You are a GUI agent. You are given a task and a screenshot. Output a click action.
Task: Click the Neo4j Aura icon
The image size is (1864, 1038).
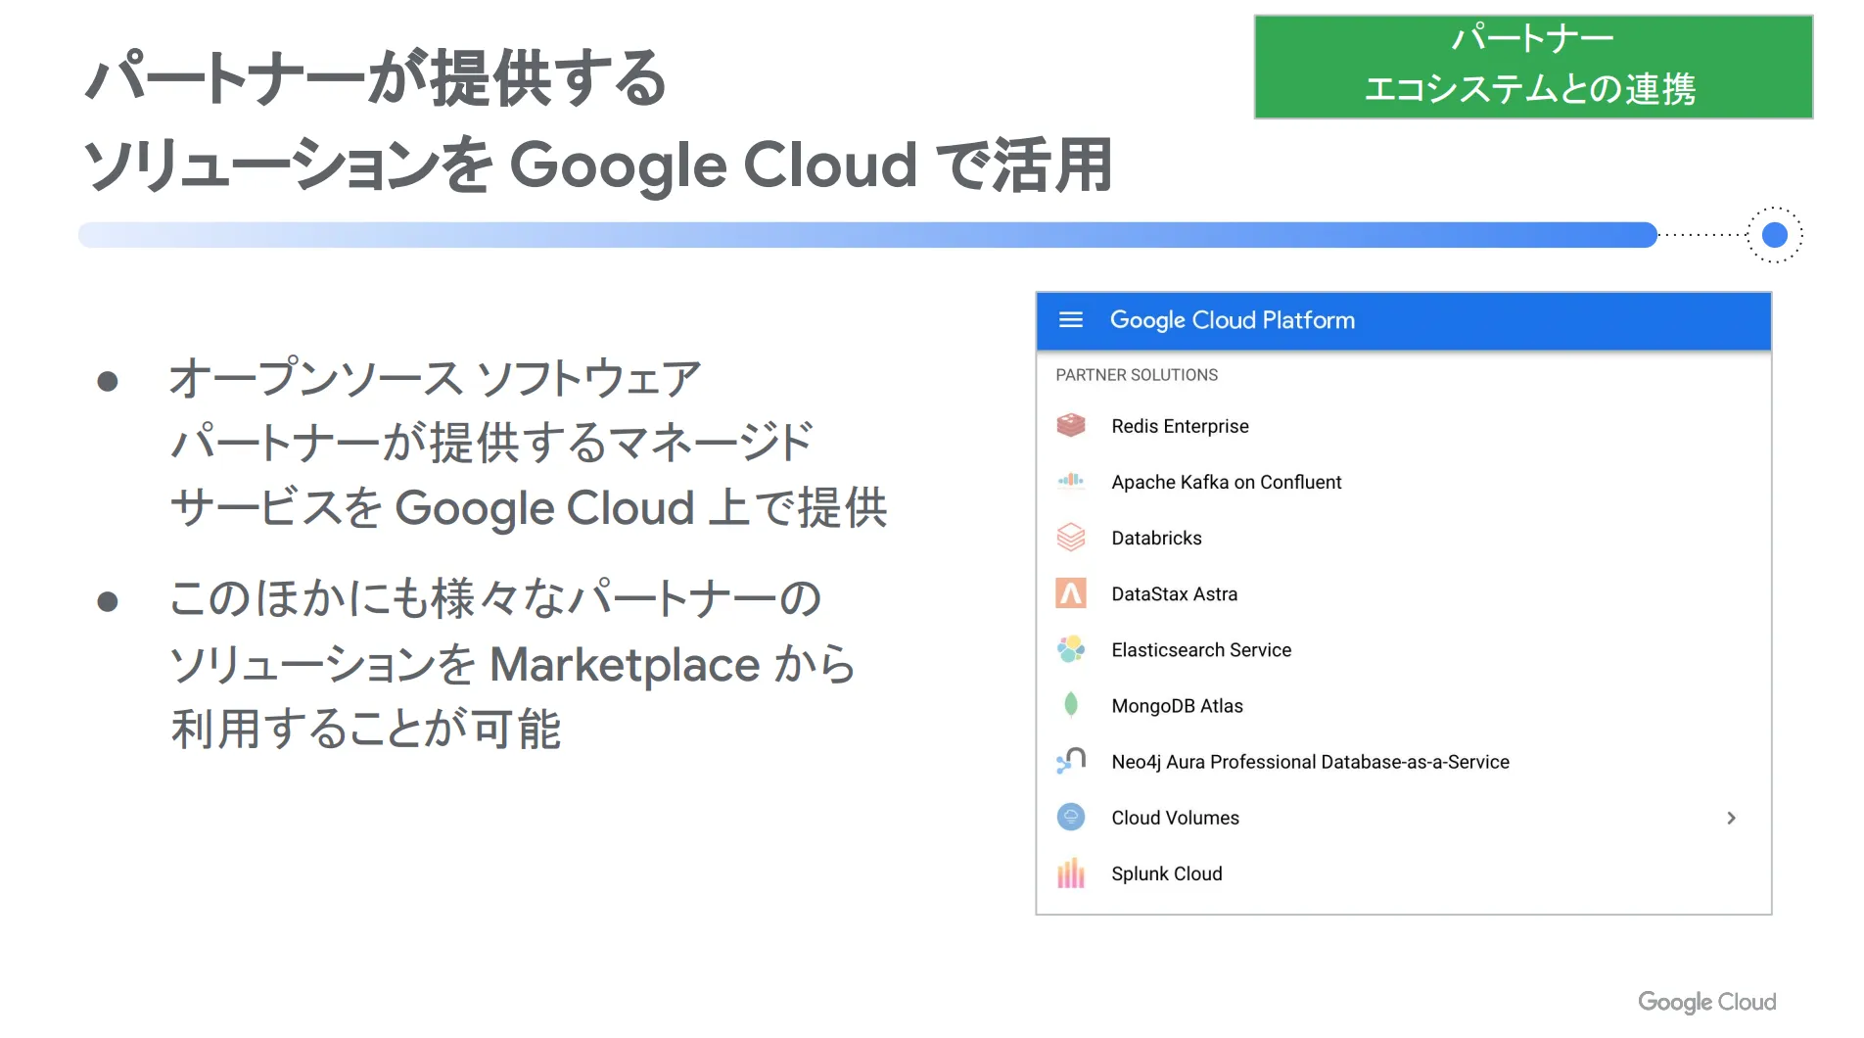pyautogui.click(x=1071, y=761)
